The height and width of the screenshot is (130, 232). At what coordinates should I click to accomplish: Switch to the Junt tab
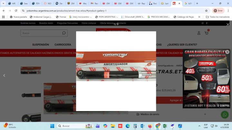(x=165, y=3)
